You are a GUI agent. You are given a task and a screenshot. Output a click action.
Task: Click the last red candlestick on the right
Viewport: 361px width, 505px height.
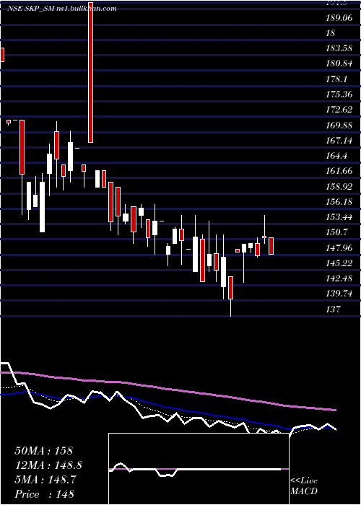point(271,246)
